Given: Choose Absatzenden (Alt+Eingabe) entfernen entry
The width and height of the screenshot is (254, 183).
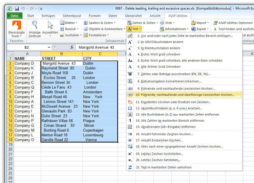Looking at the screenshot, I should click(x=184, y=127).
